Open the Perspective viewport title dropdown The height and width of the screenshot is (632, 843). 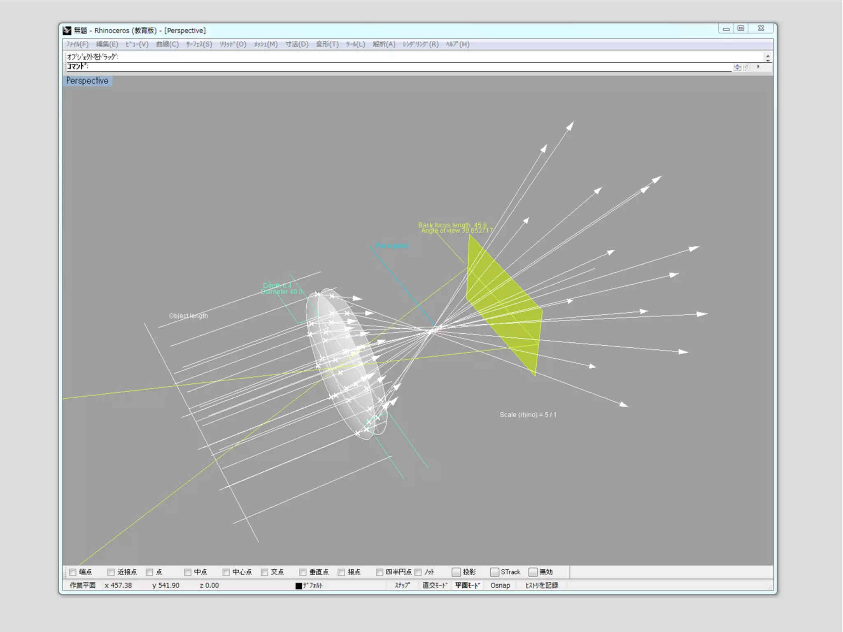click(x=87, y=81)
